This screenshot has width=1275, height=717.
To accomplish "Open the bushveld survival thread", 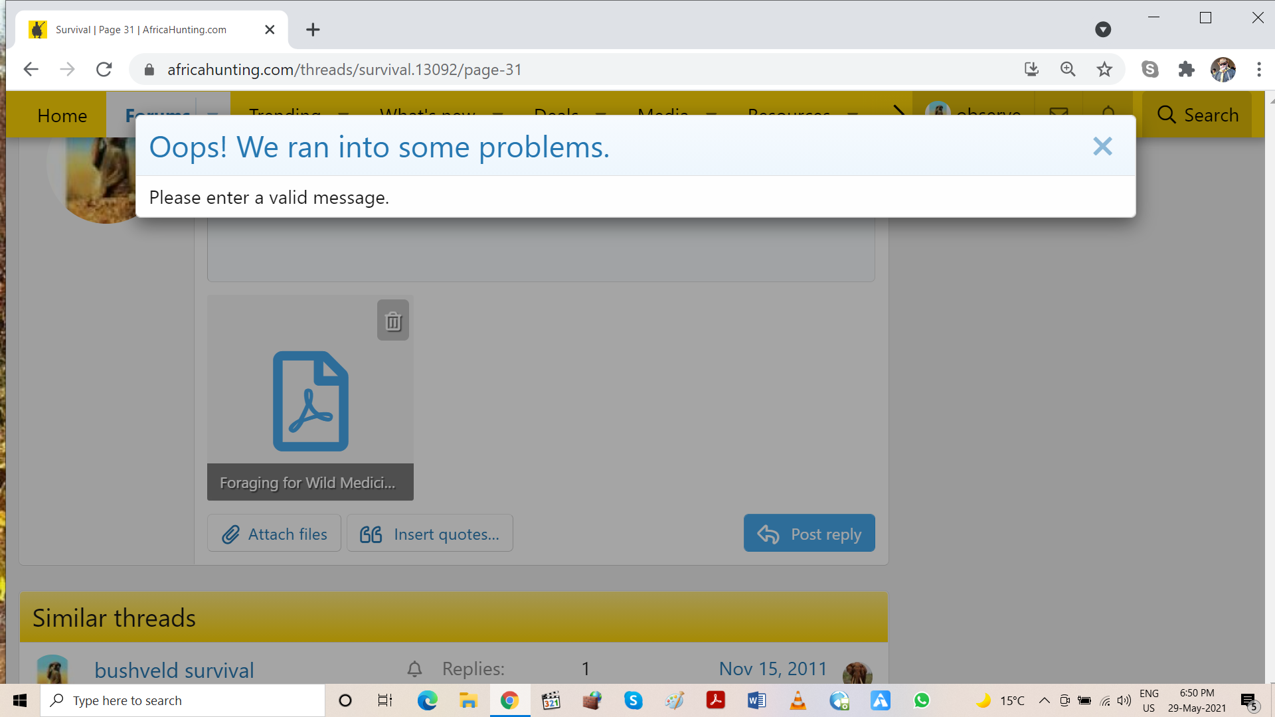I will pyautogui.click(x=174, y=670).
